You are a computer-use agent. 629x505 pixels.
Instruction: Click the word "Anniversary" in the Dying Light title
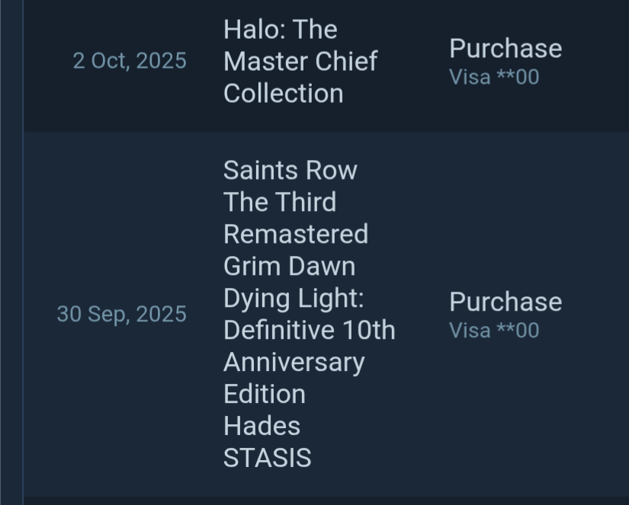294,362
